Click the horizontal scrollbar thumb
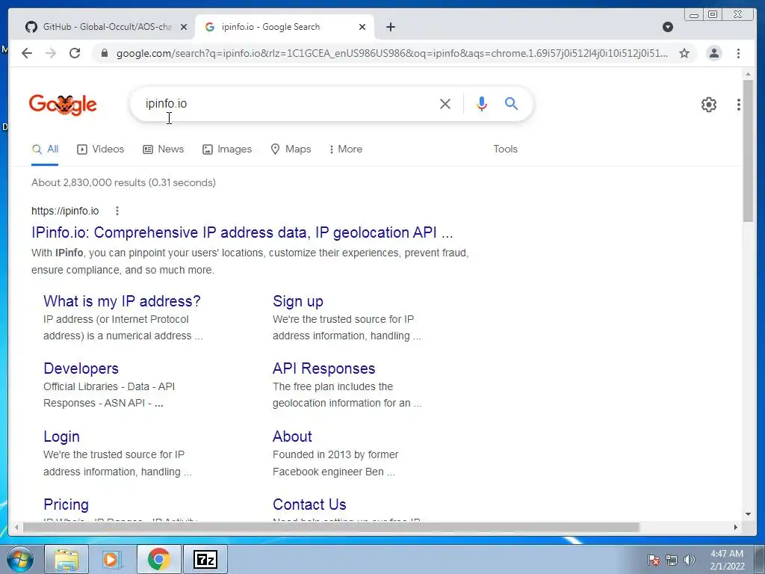This screenshot has height=574, width=765. [x=331, y=527]
